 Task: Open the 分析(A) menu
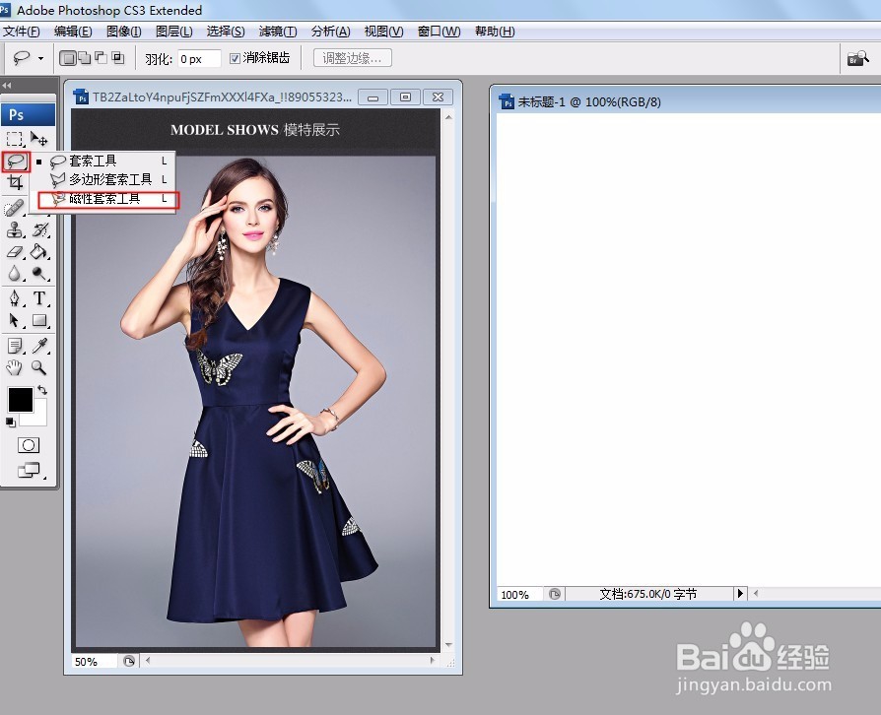[330, 32]
